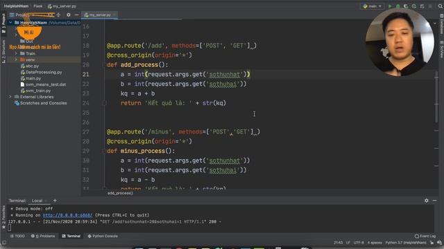Click the fold marker at def minus_process line

point(104,151)
